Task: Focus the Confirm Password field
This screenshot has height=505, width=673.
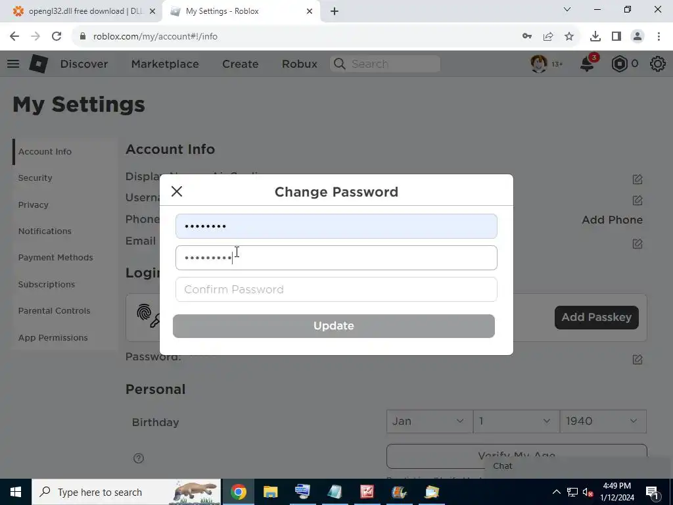Action: click(x=336, y=289)
